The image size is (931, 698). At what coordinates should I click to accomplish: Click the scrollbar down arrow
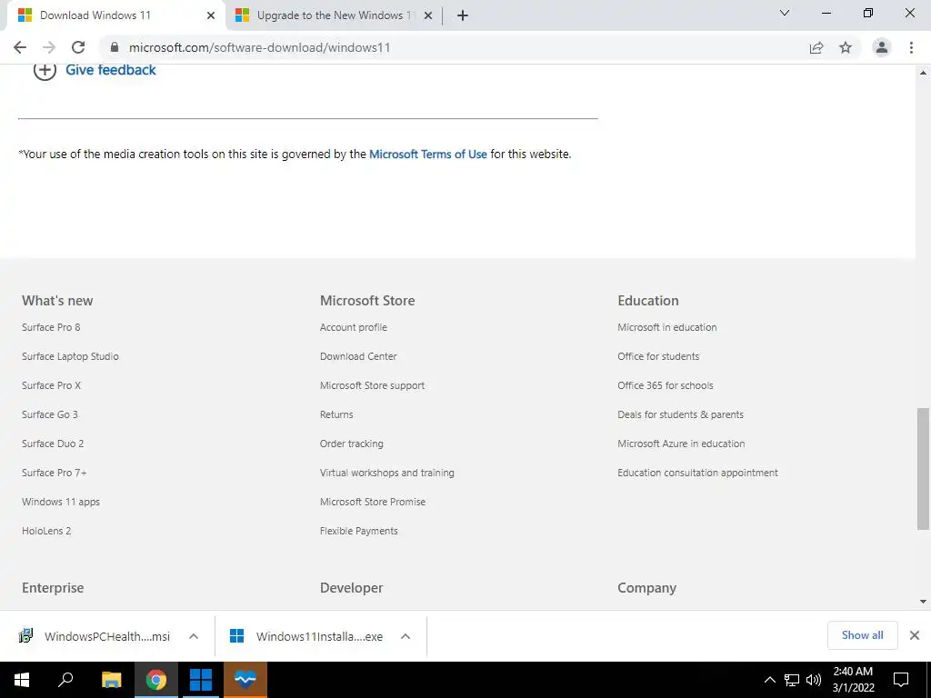click(x=923, y=602)
